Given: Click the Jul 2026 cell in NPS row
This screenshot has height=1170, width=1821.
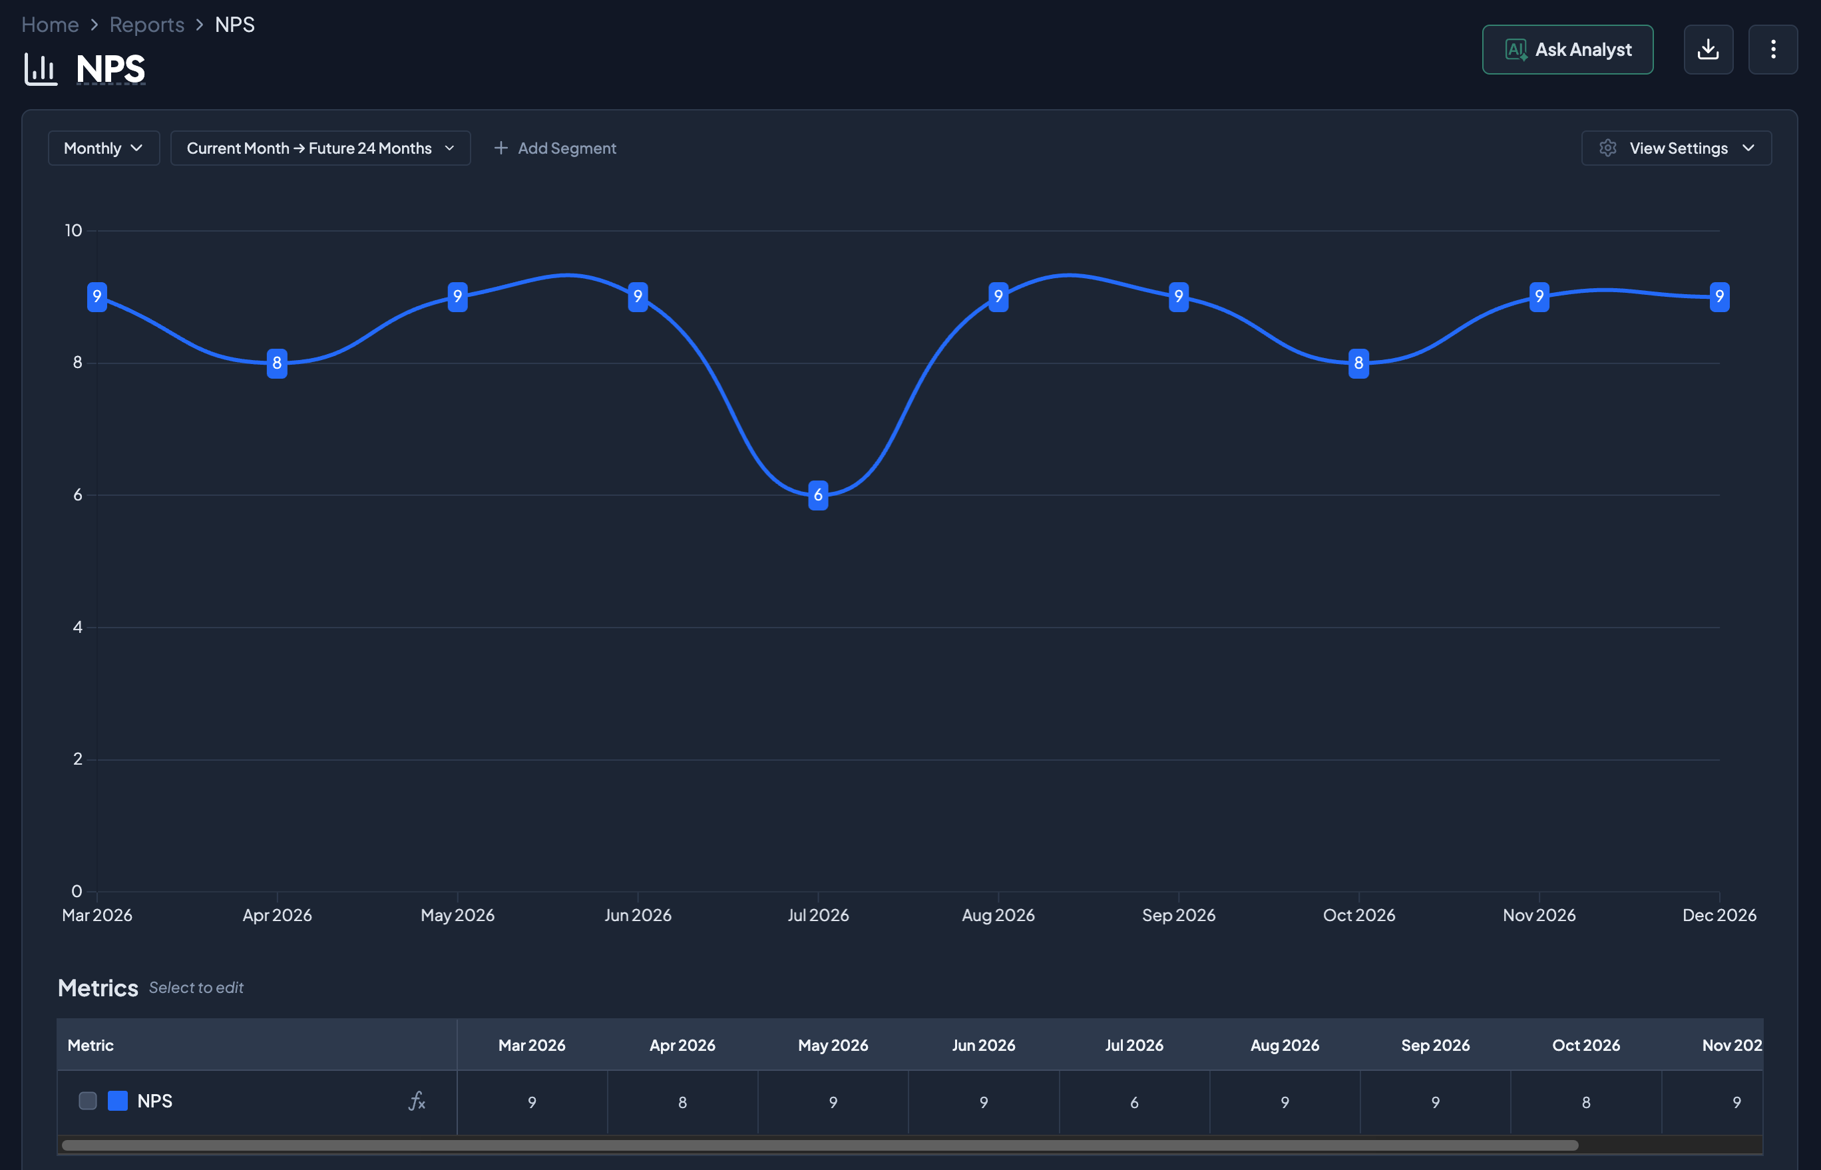Looking at the screenshot, I should [1133, 1102].
